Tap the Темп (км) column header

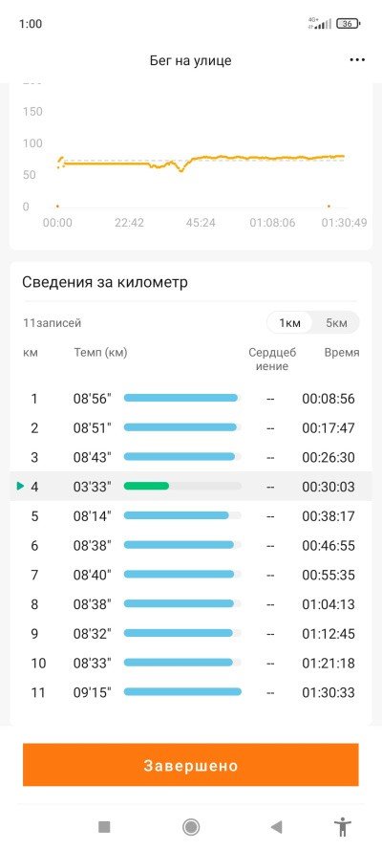tap(100, 353)
